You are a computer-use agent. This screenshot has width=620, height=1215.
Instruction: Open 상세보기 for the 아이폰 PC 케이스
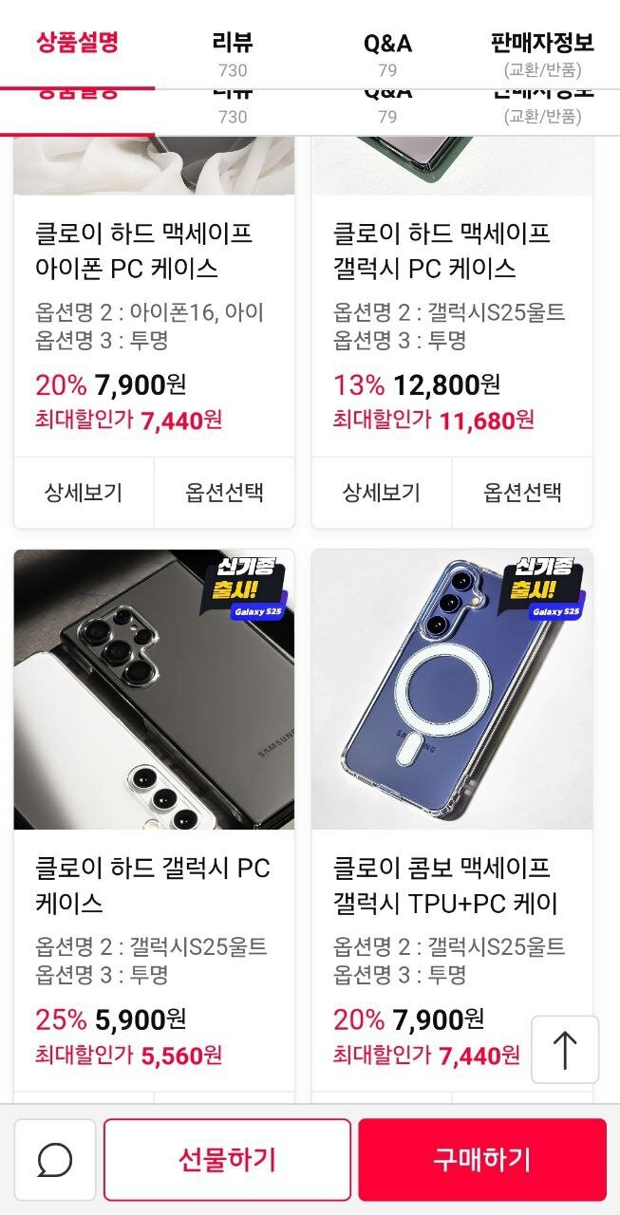click(84, 493)
